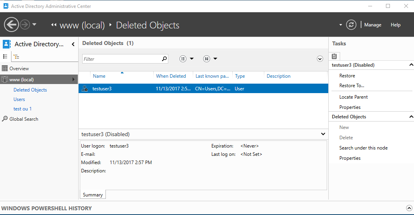Open the Users container in navigation pane

(19, 99)
